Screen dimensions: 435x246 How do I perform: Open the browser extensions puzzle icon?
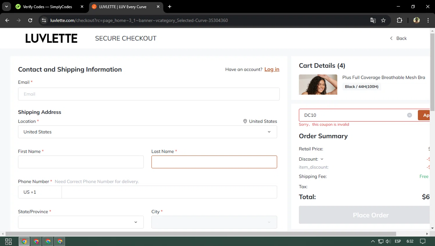tap(399, 20)
